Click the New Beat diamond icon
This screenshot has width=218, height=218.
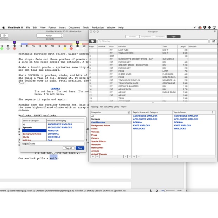point(4,36)
